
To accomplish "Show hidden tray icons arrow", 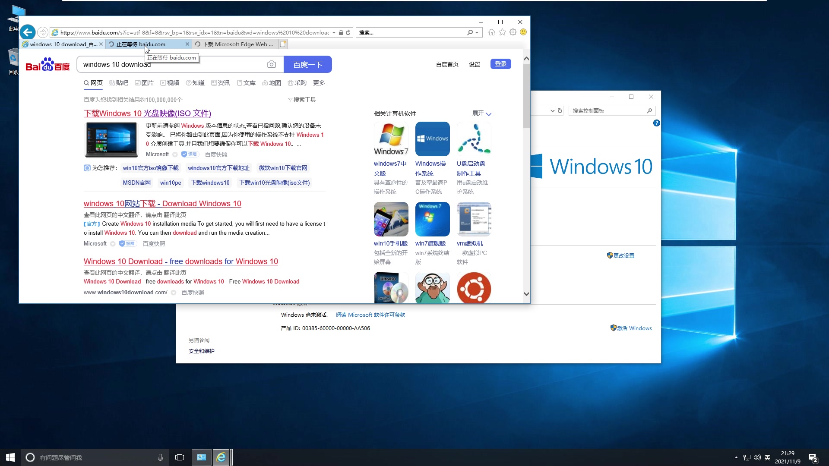I will pos(736,457).
